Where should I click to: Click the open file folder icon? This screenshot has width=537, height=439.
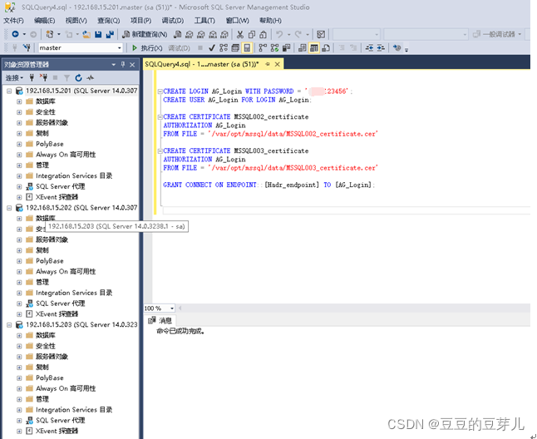[x=86, y=34]
